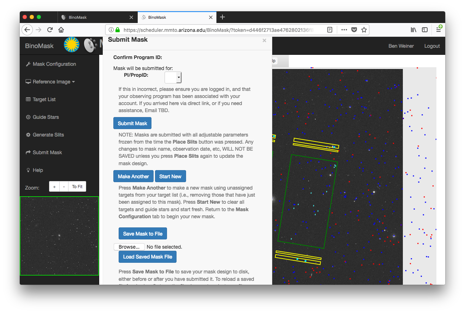
Task: Open Generate Slits sidebar item
Action: coord(48,135)
